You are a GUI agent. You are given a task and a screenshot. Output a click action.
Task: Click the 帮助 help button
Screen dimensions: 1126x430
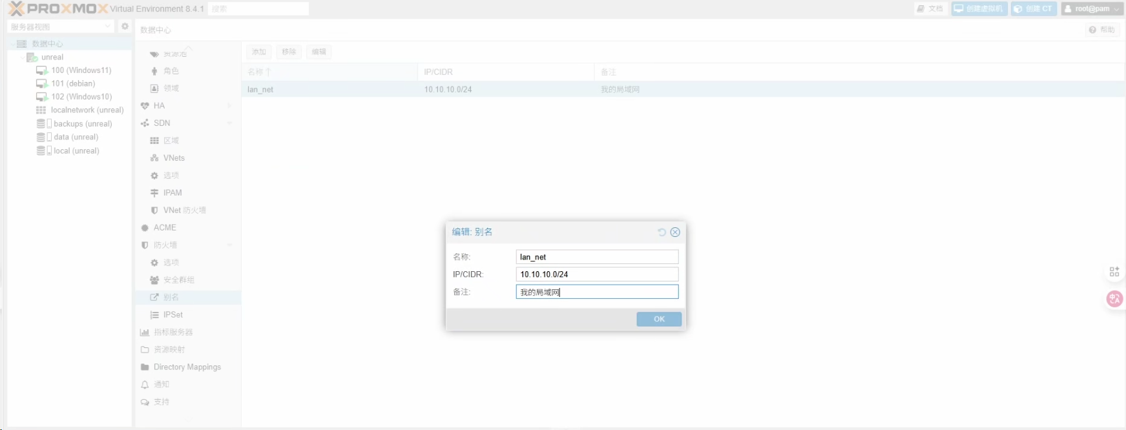click(1102, 30)
